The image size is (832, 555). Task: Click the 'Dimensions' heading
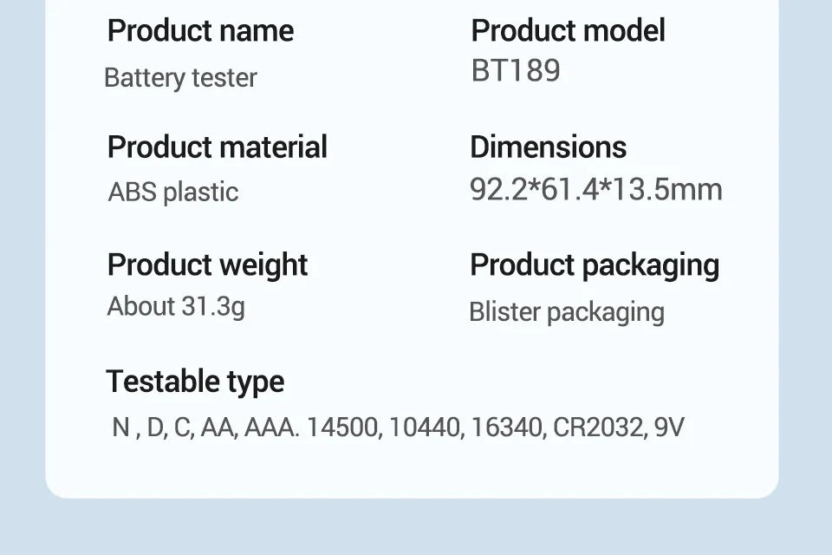click(x=548, y=147)
